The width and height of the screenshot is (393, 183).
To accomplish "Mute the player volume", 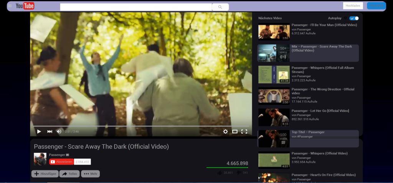I will [x=59, y=131].
